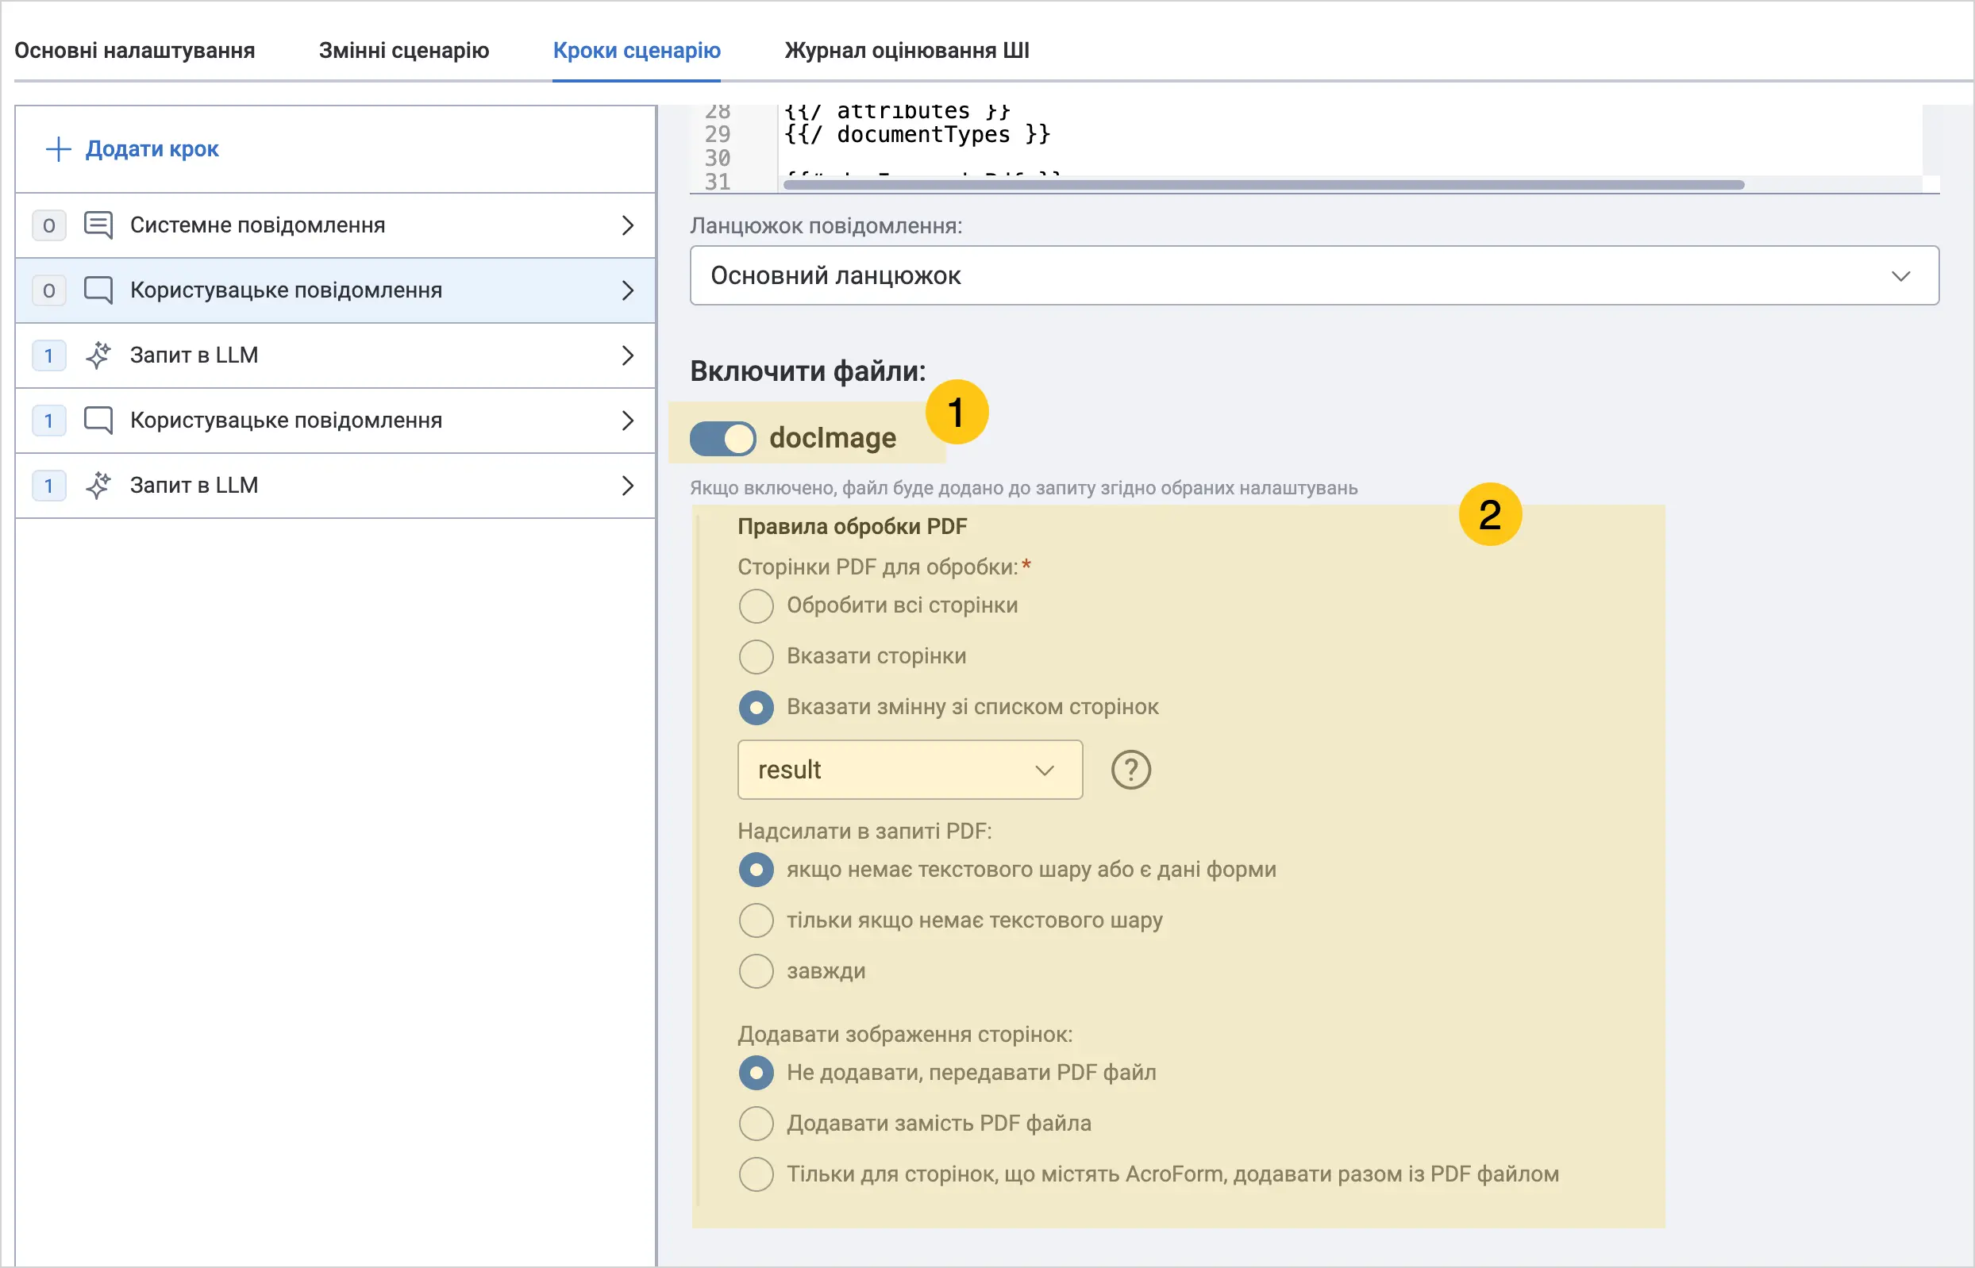Click the Включити файли heading
The height and width of the screenshot is (1268, 1975).
[807, 371]
